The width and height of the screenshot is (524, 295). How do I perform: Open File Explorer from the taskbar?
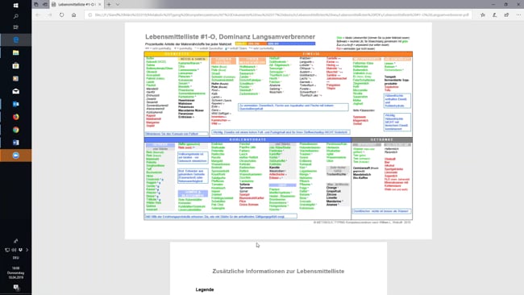tap(15, 52)
